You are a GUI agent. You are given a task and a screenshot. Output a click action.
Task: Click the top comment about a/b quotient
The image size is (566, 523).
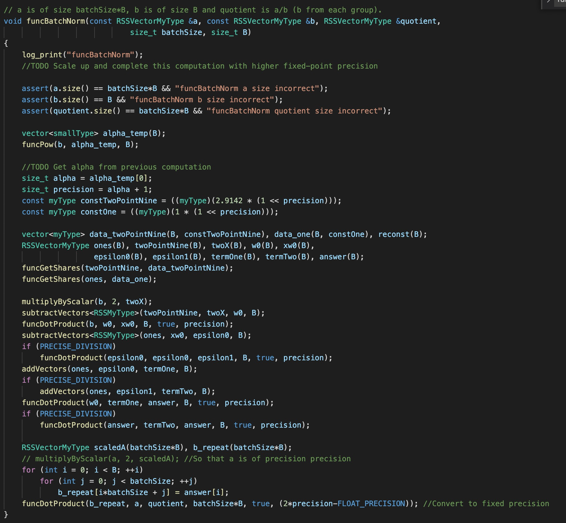point(193,10)
